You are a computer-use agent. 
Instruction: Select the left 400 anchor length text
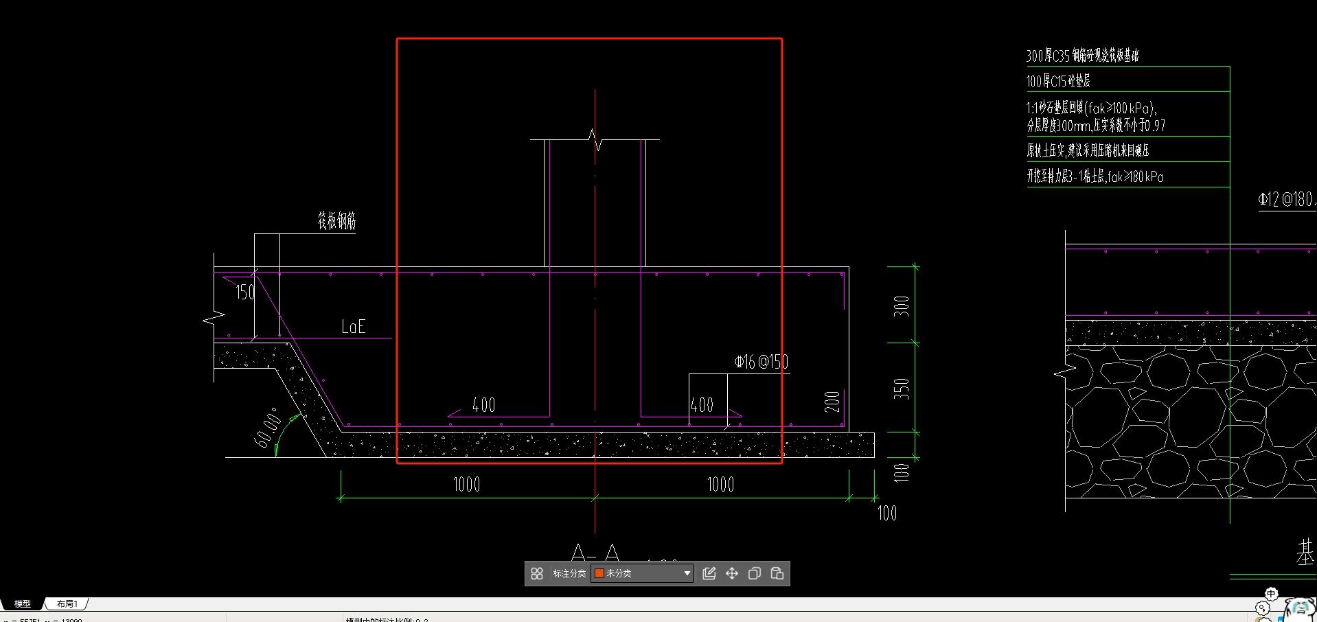coord(484,405)
